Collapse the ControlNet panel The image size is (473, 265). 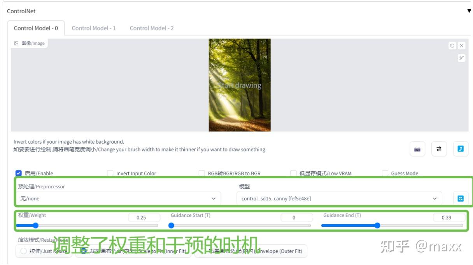pyautogui.click(x=469, y=11)
